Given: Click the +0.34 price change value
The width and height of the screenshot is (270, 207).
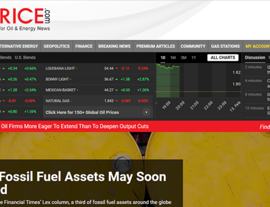Looking at the screenshot, I should (x=12, y=68).
